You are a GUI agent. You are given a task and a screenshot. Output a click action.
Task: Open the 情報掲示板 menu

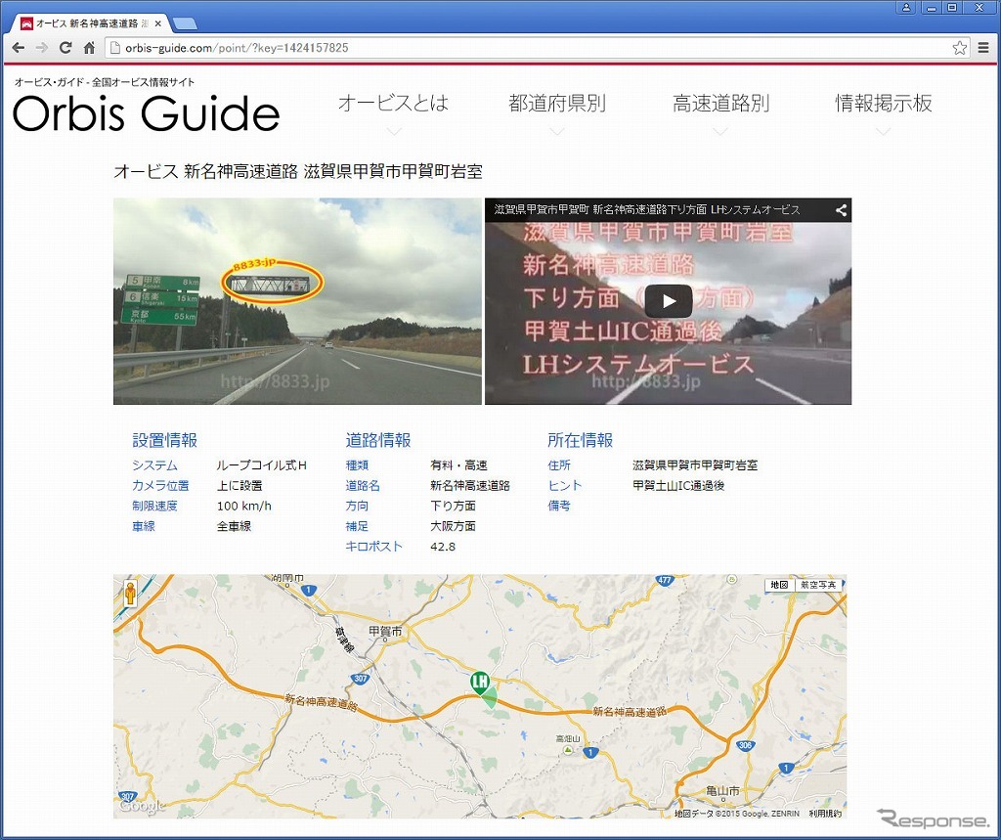tap(884, 104)
